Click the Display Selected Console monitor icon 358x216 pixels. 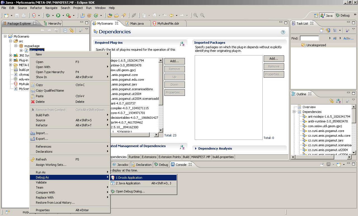click(x=328, y=165)
